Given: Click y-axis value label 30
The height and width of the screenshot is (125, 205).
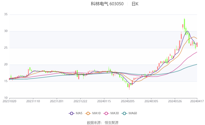Looking at the screenshot, I should 6,31.
